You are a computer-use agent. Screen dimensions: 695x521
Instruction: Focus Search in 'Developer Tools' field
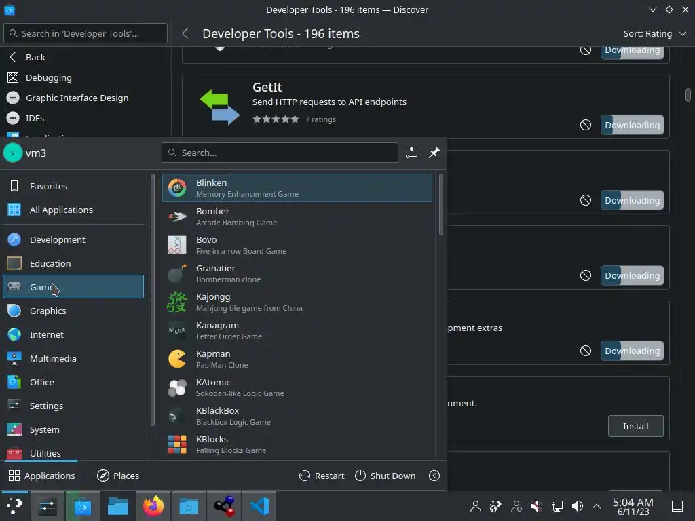(86, 33)
